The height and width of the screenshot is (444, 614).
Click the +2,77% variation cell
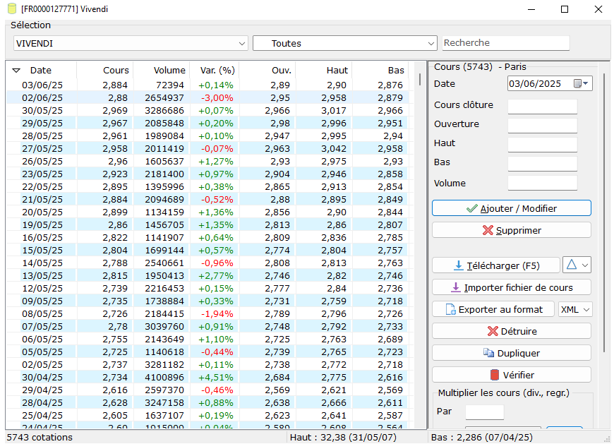coord(215,275)
